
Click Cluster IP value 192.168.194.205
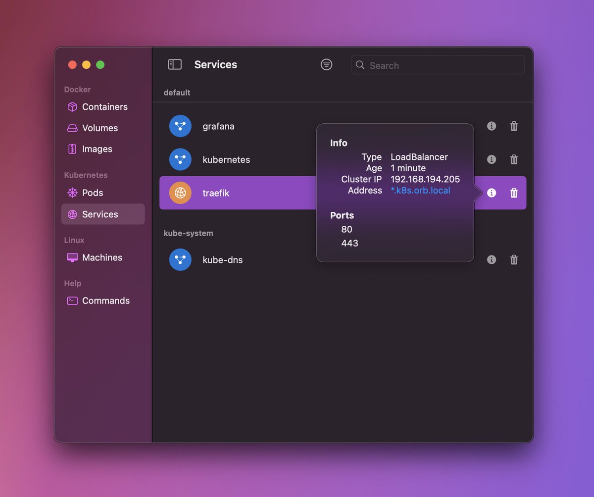coord(425,179)
